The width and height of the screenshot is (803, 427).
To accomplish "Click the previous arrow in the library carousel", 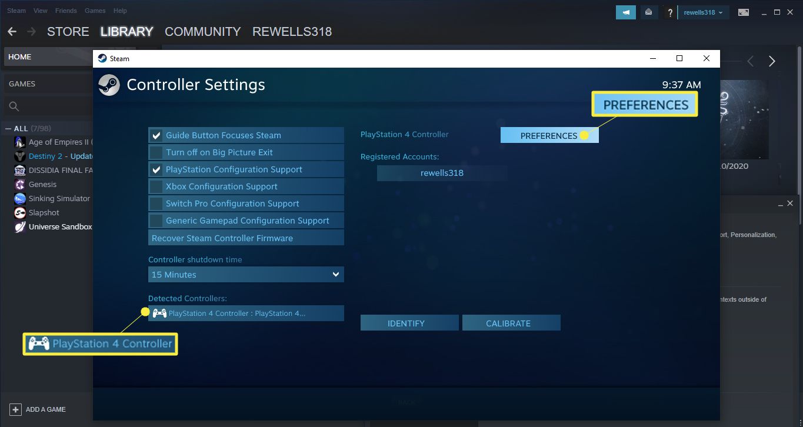I will pyautogui.click(x=751, y=61).
